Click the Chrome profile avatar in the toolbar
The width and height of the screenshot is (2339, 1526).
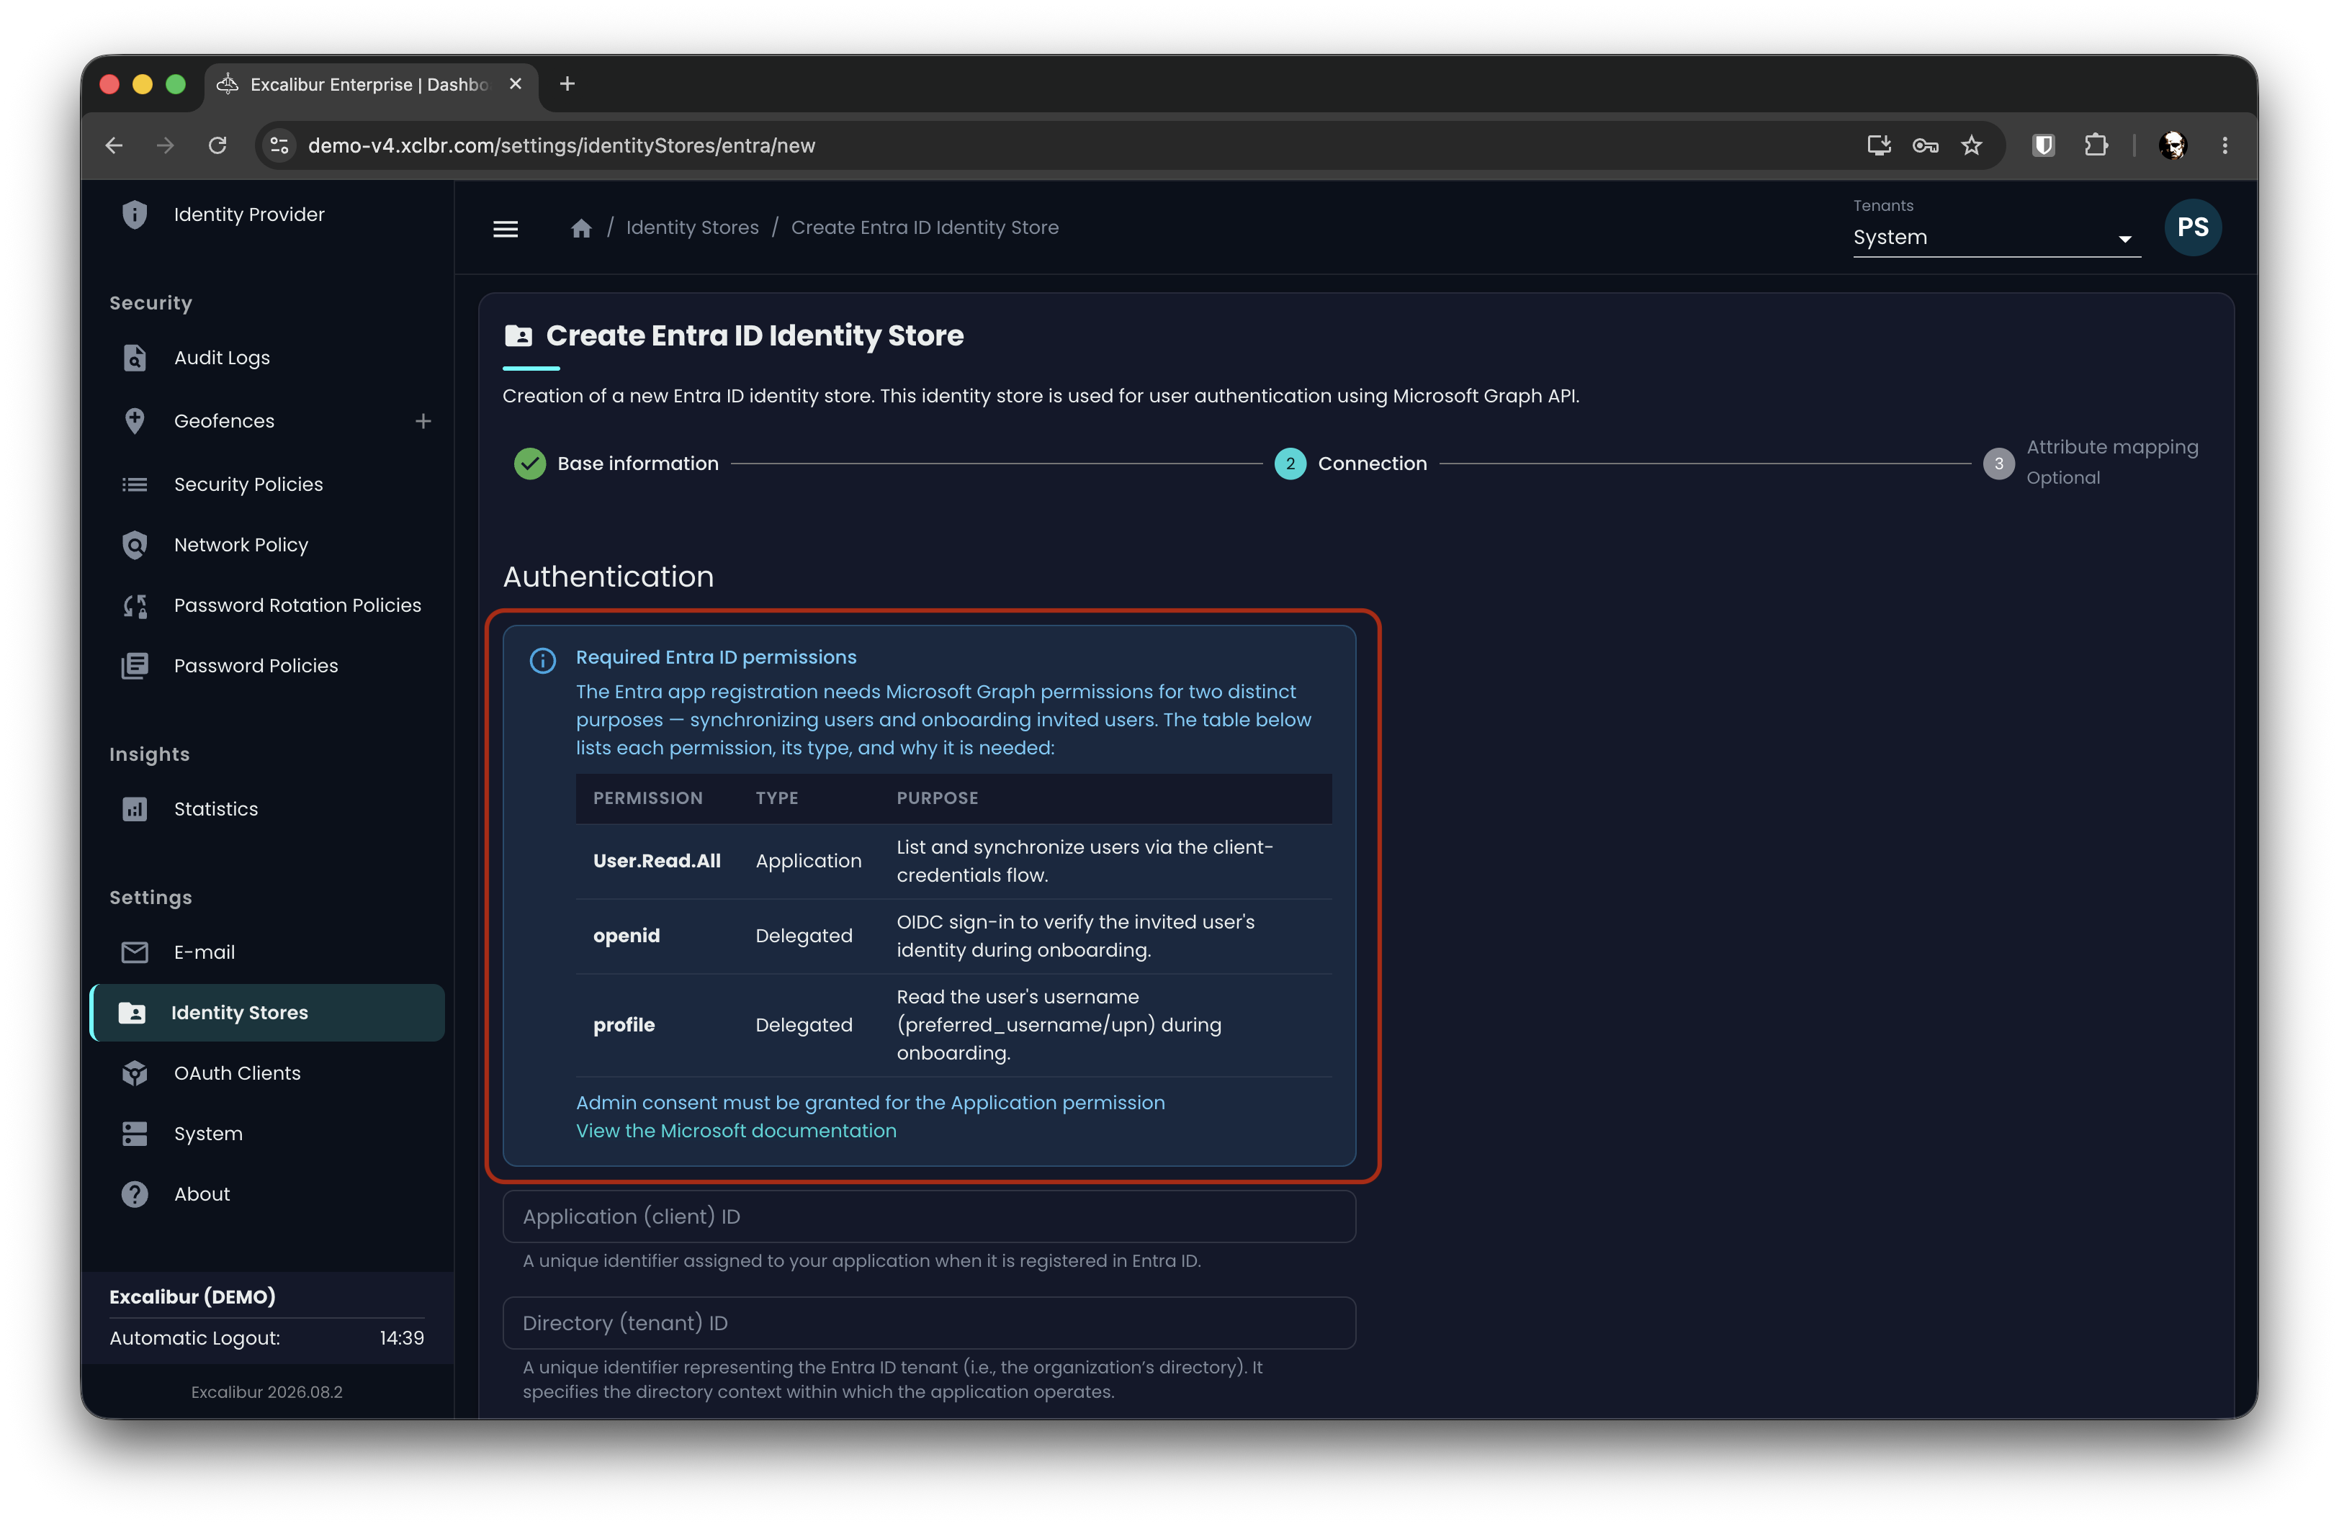coord(2172,145)
